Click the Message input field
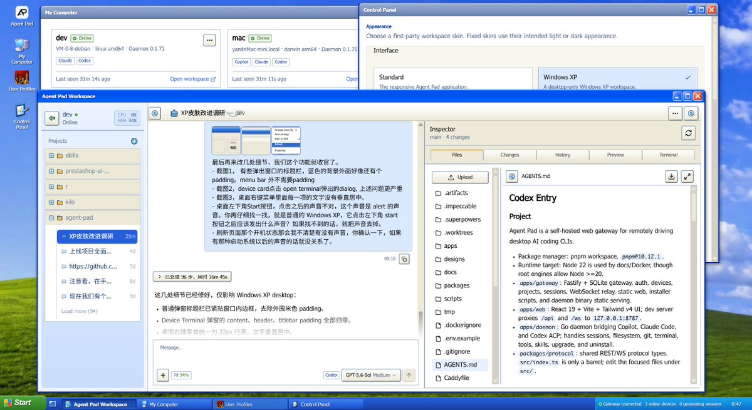This screenshot has width=752, height=410. pyautogui.click(x=286, y=354)
